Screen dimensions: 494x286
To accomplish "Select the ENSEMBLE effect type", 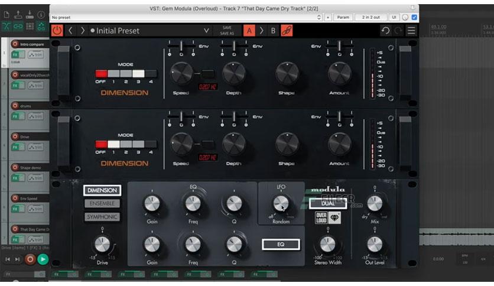I will tap(102, 203).
